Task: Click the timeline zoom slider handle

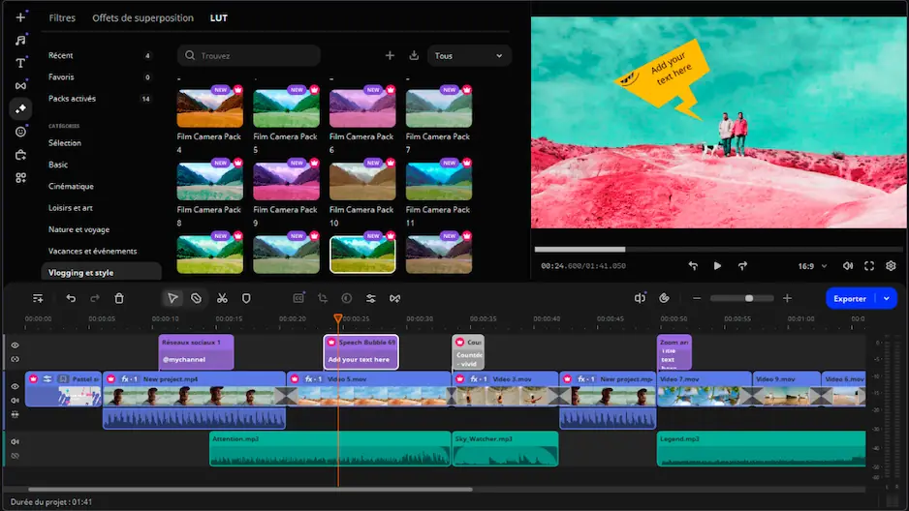Action: pos(748,298)
